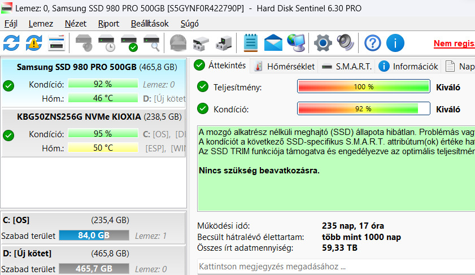Viewport: 475px width, 275px height.
Task: Click the blue info circle icon
Action: pyautogui.click(x=395, y=42)
